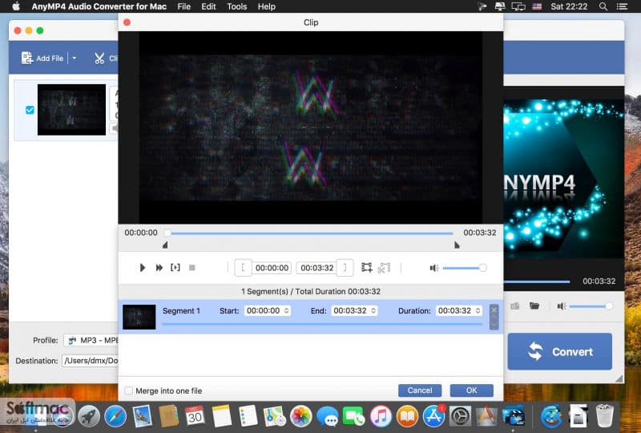Click the Destination path field
This screenshot has height=433, width=641.
point(91,361)
